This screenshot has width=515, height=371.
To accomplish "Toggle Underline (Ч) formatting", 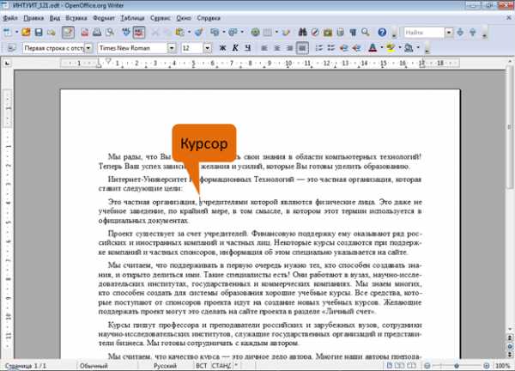I will (x=248, y=48).
